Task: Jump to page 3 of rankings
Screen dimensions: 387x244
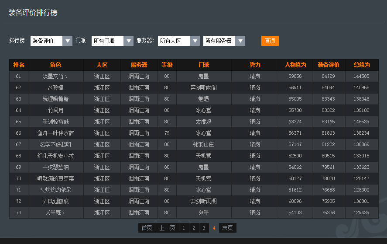Action: [x=204, y=228]
